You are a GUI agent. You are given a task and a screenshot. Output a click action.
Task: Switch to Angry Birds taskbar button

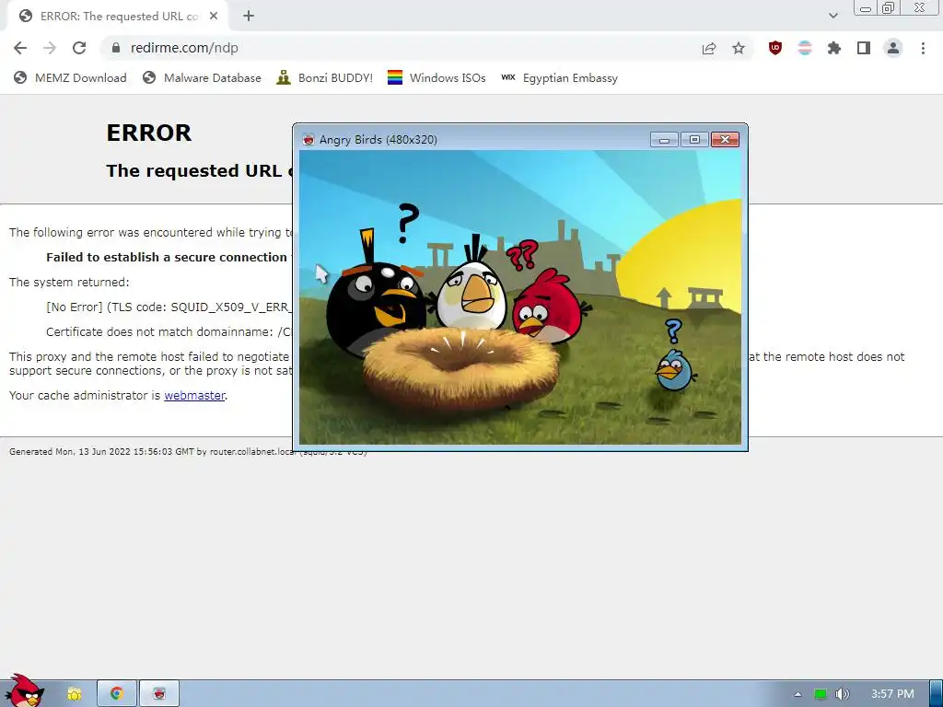(x=159, y=694)
